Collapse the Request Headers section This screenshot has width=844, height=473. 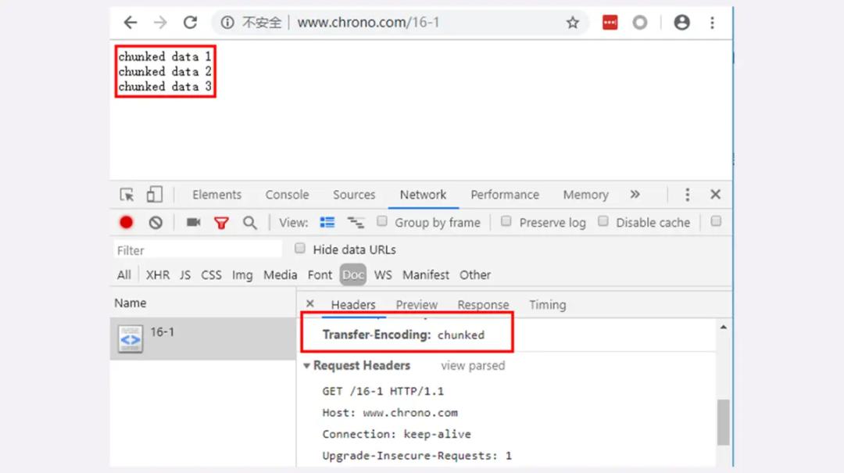click(306, 366)
